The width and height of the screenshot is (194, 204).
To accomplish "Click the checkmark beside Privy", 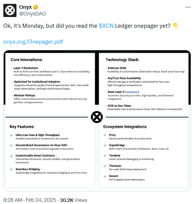I will 105,135.
